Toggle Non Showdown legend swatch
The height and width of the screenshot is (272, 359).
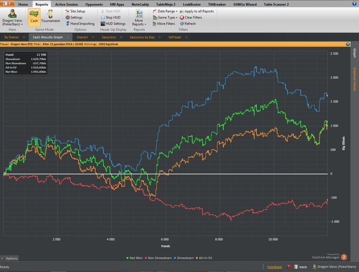pos(146,258)
